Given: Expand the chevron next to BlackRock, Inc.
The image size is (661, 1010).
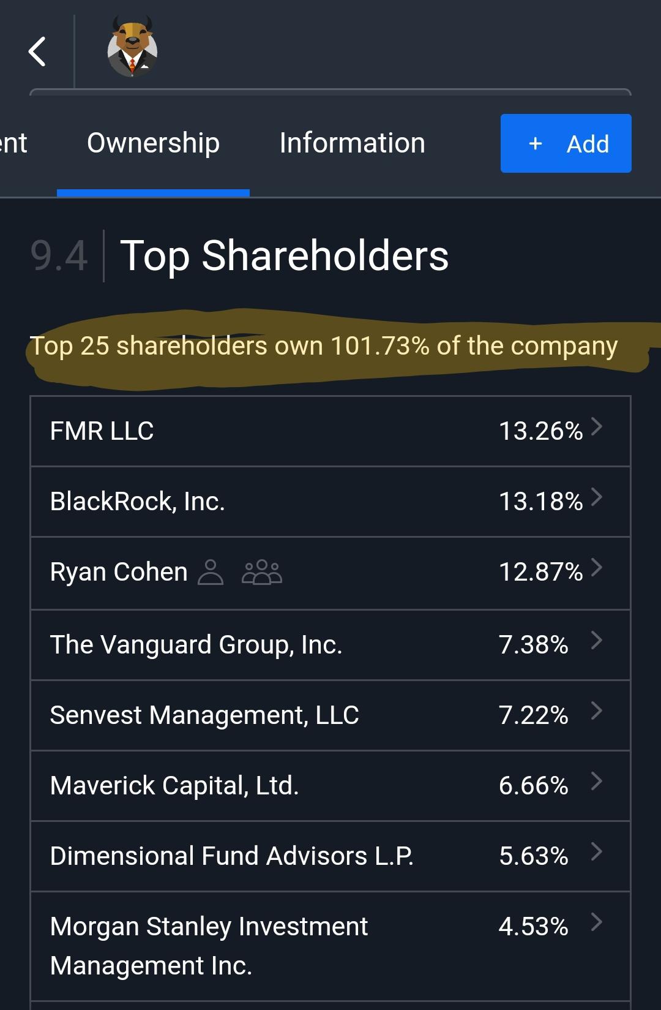Looking at the screenshot, I should pos(596,500).
